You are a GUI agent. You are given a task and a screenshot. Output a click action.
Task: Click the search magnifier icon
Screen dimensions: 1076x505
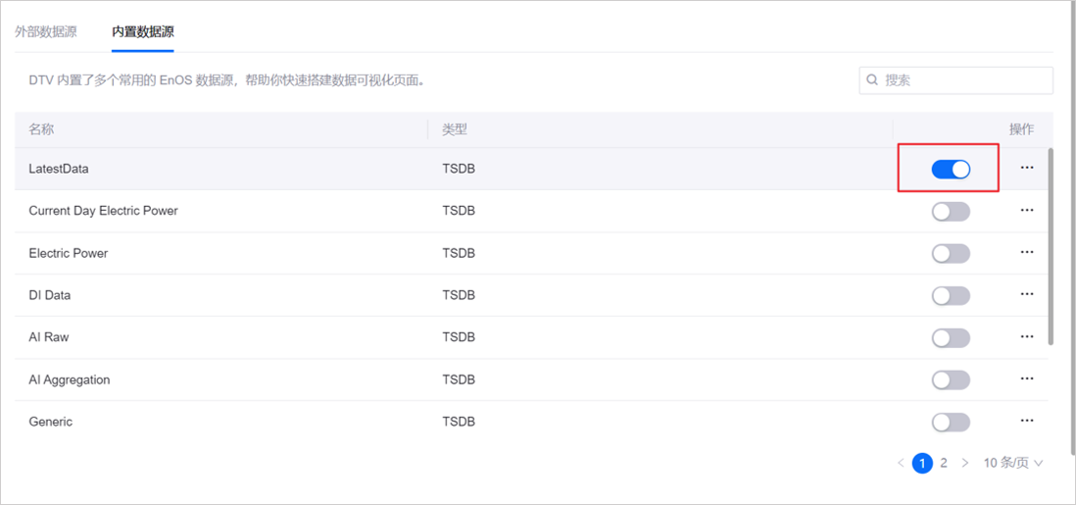click(872, 80)
